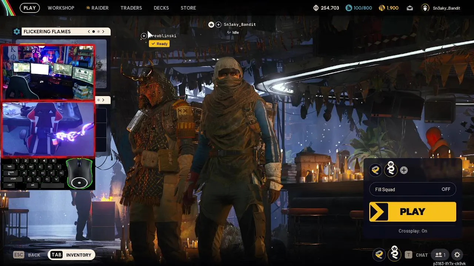Click the 254,703 coin balance
Screen dimensions: 474x266
[x=330, y=8]
